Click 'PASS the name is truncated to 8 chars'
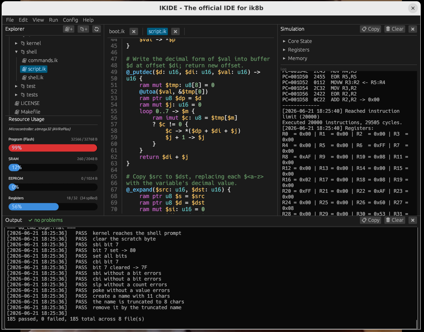The height and width of the screenshot is (332, 424). click(x=130, y=302)
